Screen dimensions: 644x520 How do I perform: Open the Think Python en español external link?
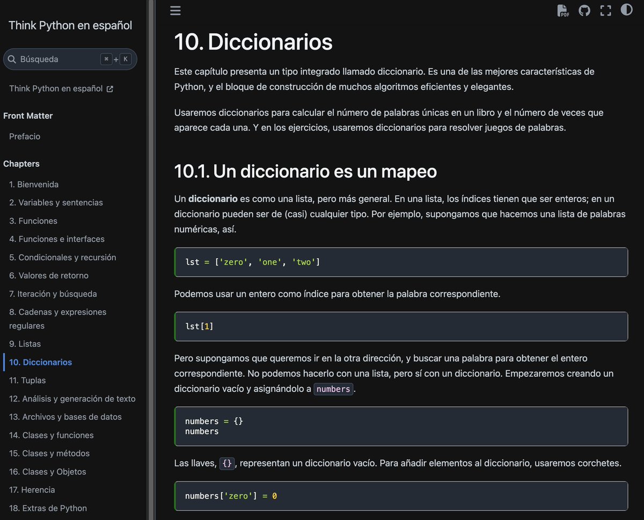61,89
